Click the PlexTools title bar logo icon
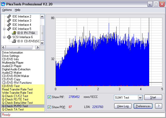Image resolution: width=166 pixels, height=118 pixels. click(3, 4)
